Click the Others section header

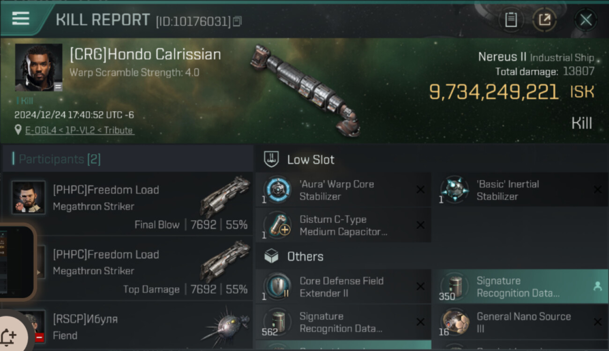coord(305,256)
